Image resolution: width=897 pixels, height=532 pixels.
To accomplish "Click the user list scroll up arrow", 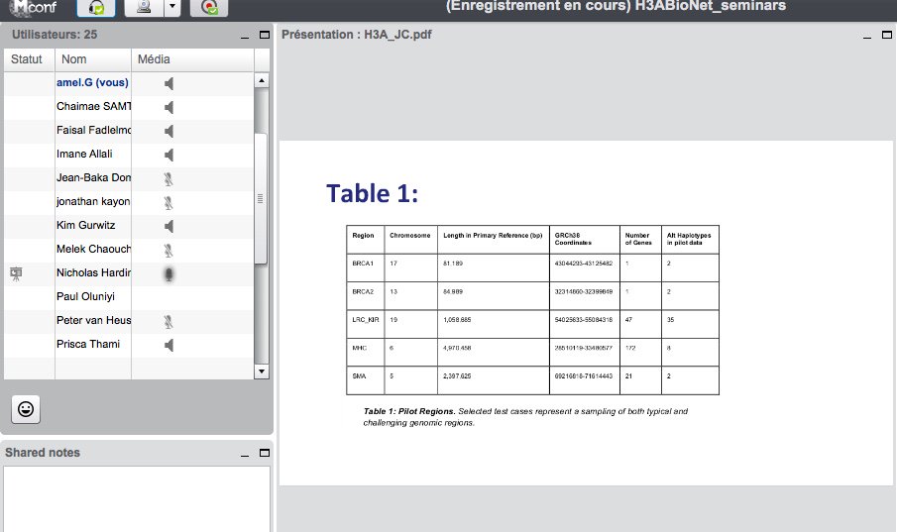I will pos(262,80).
